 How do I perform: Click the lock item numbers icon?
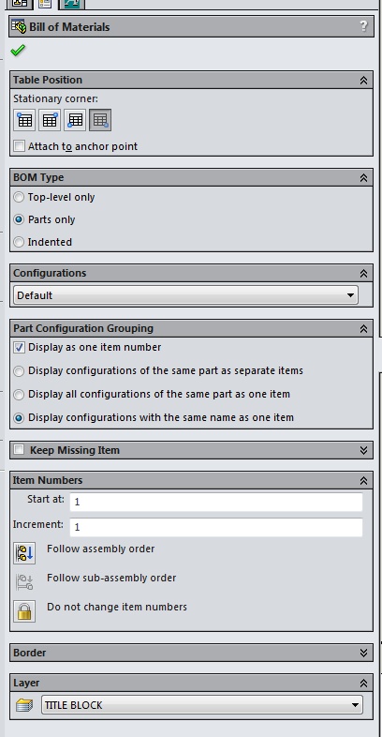coord(24,611)
